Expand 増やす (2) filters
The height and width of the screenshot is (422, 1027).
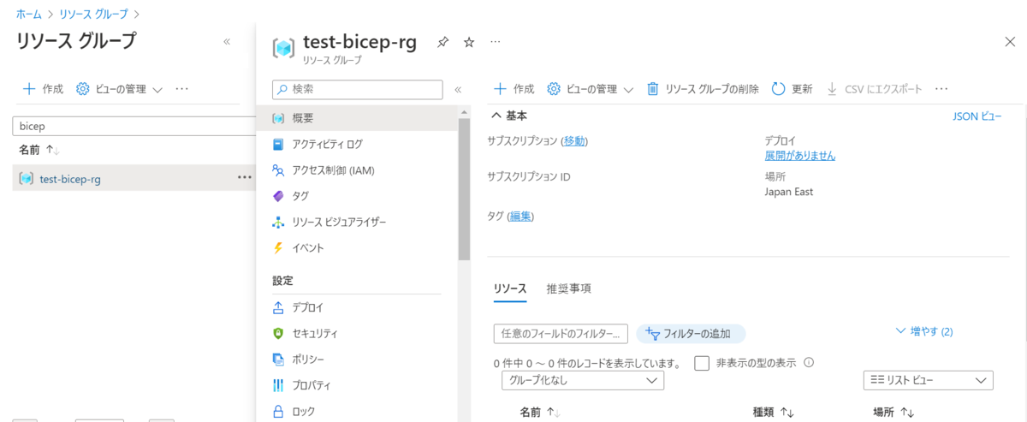[x=924, y=330]
